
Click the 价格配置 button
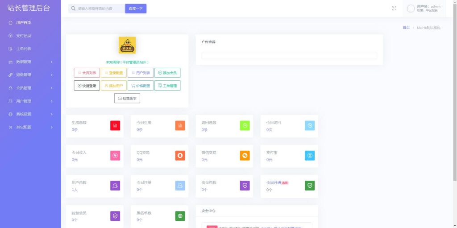coord(141,86)
